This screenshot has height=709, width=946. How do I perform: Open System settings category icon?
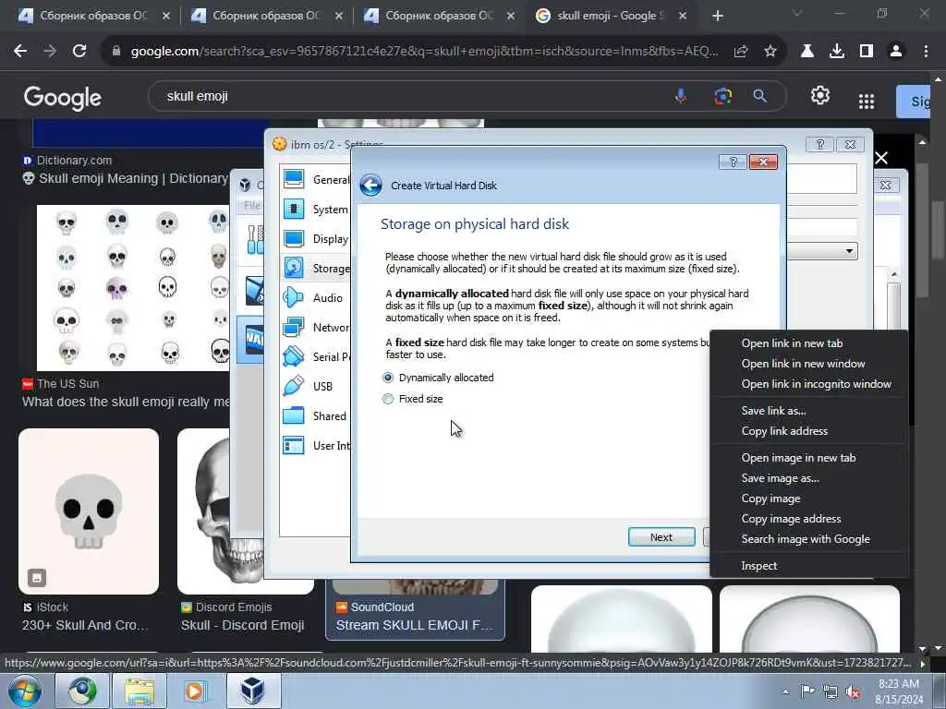294,209
